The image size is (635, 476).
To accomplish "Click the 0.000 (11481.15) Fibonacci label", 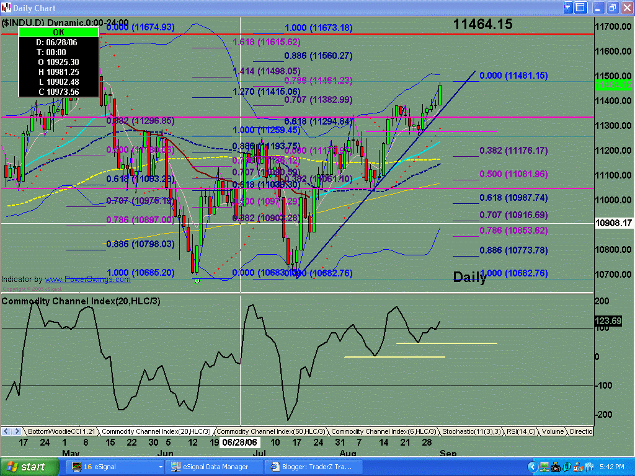I will pyautogui.click(x=513, y=76).
